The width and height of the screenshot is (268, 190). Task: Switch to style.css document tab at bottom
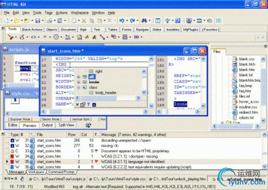click(117, 179)
